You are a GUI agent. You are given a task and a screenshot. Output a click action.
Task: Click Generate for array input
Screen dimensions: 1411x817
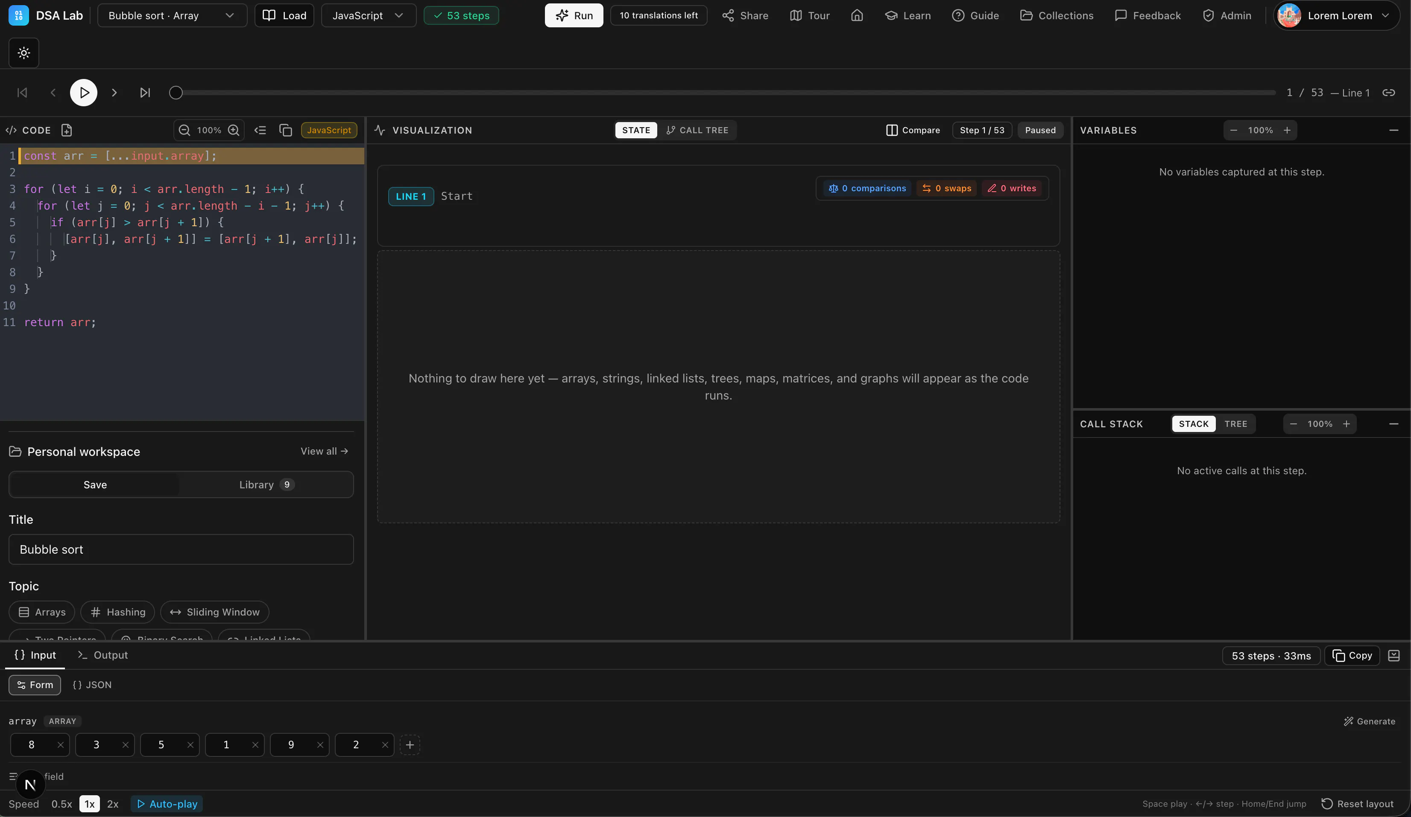[1370, 721]
